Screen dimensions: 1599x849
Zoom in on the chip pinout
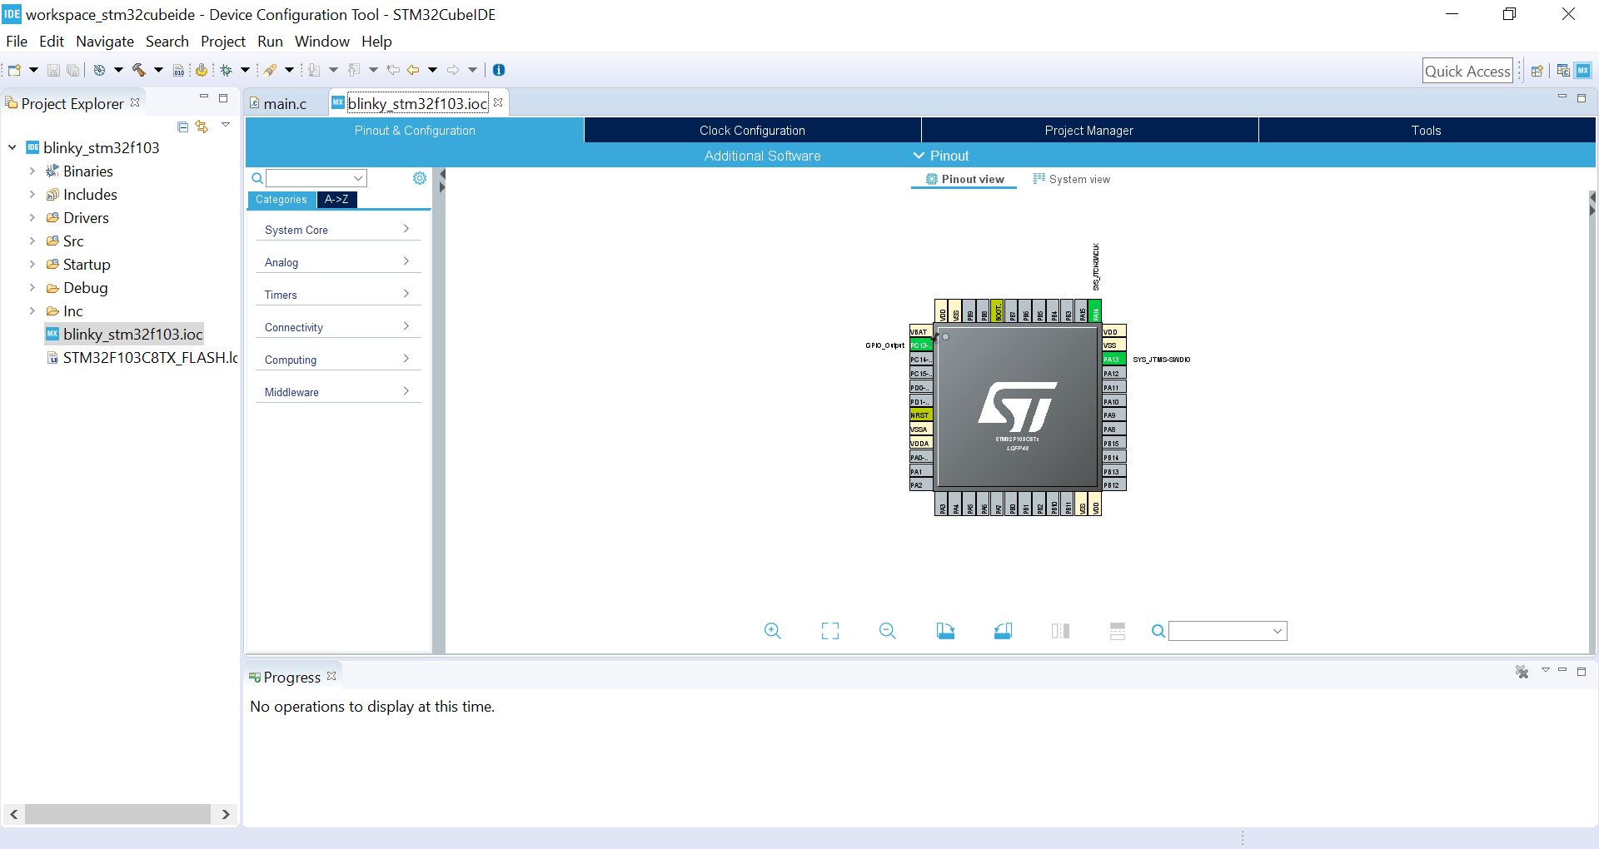[772, 631]
